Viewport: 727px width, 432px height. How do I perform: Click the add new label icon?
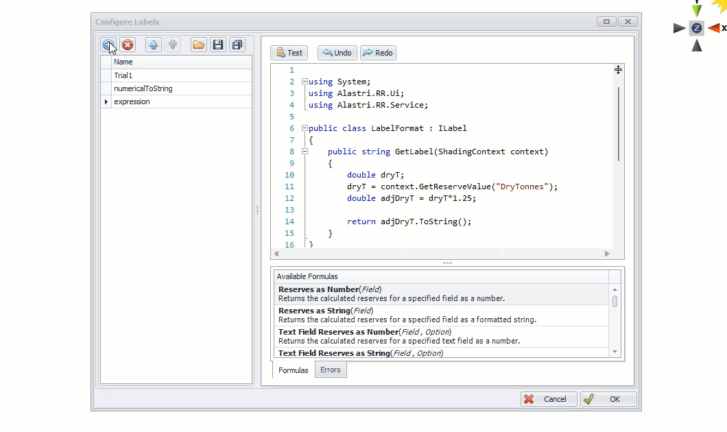click(x=109, y=45)
